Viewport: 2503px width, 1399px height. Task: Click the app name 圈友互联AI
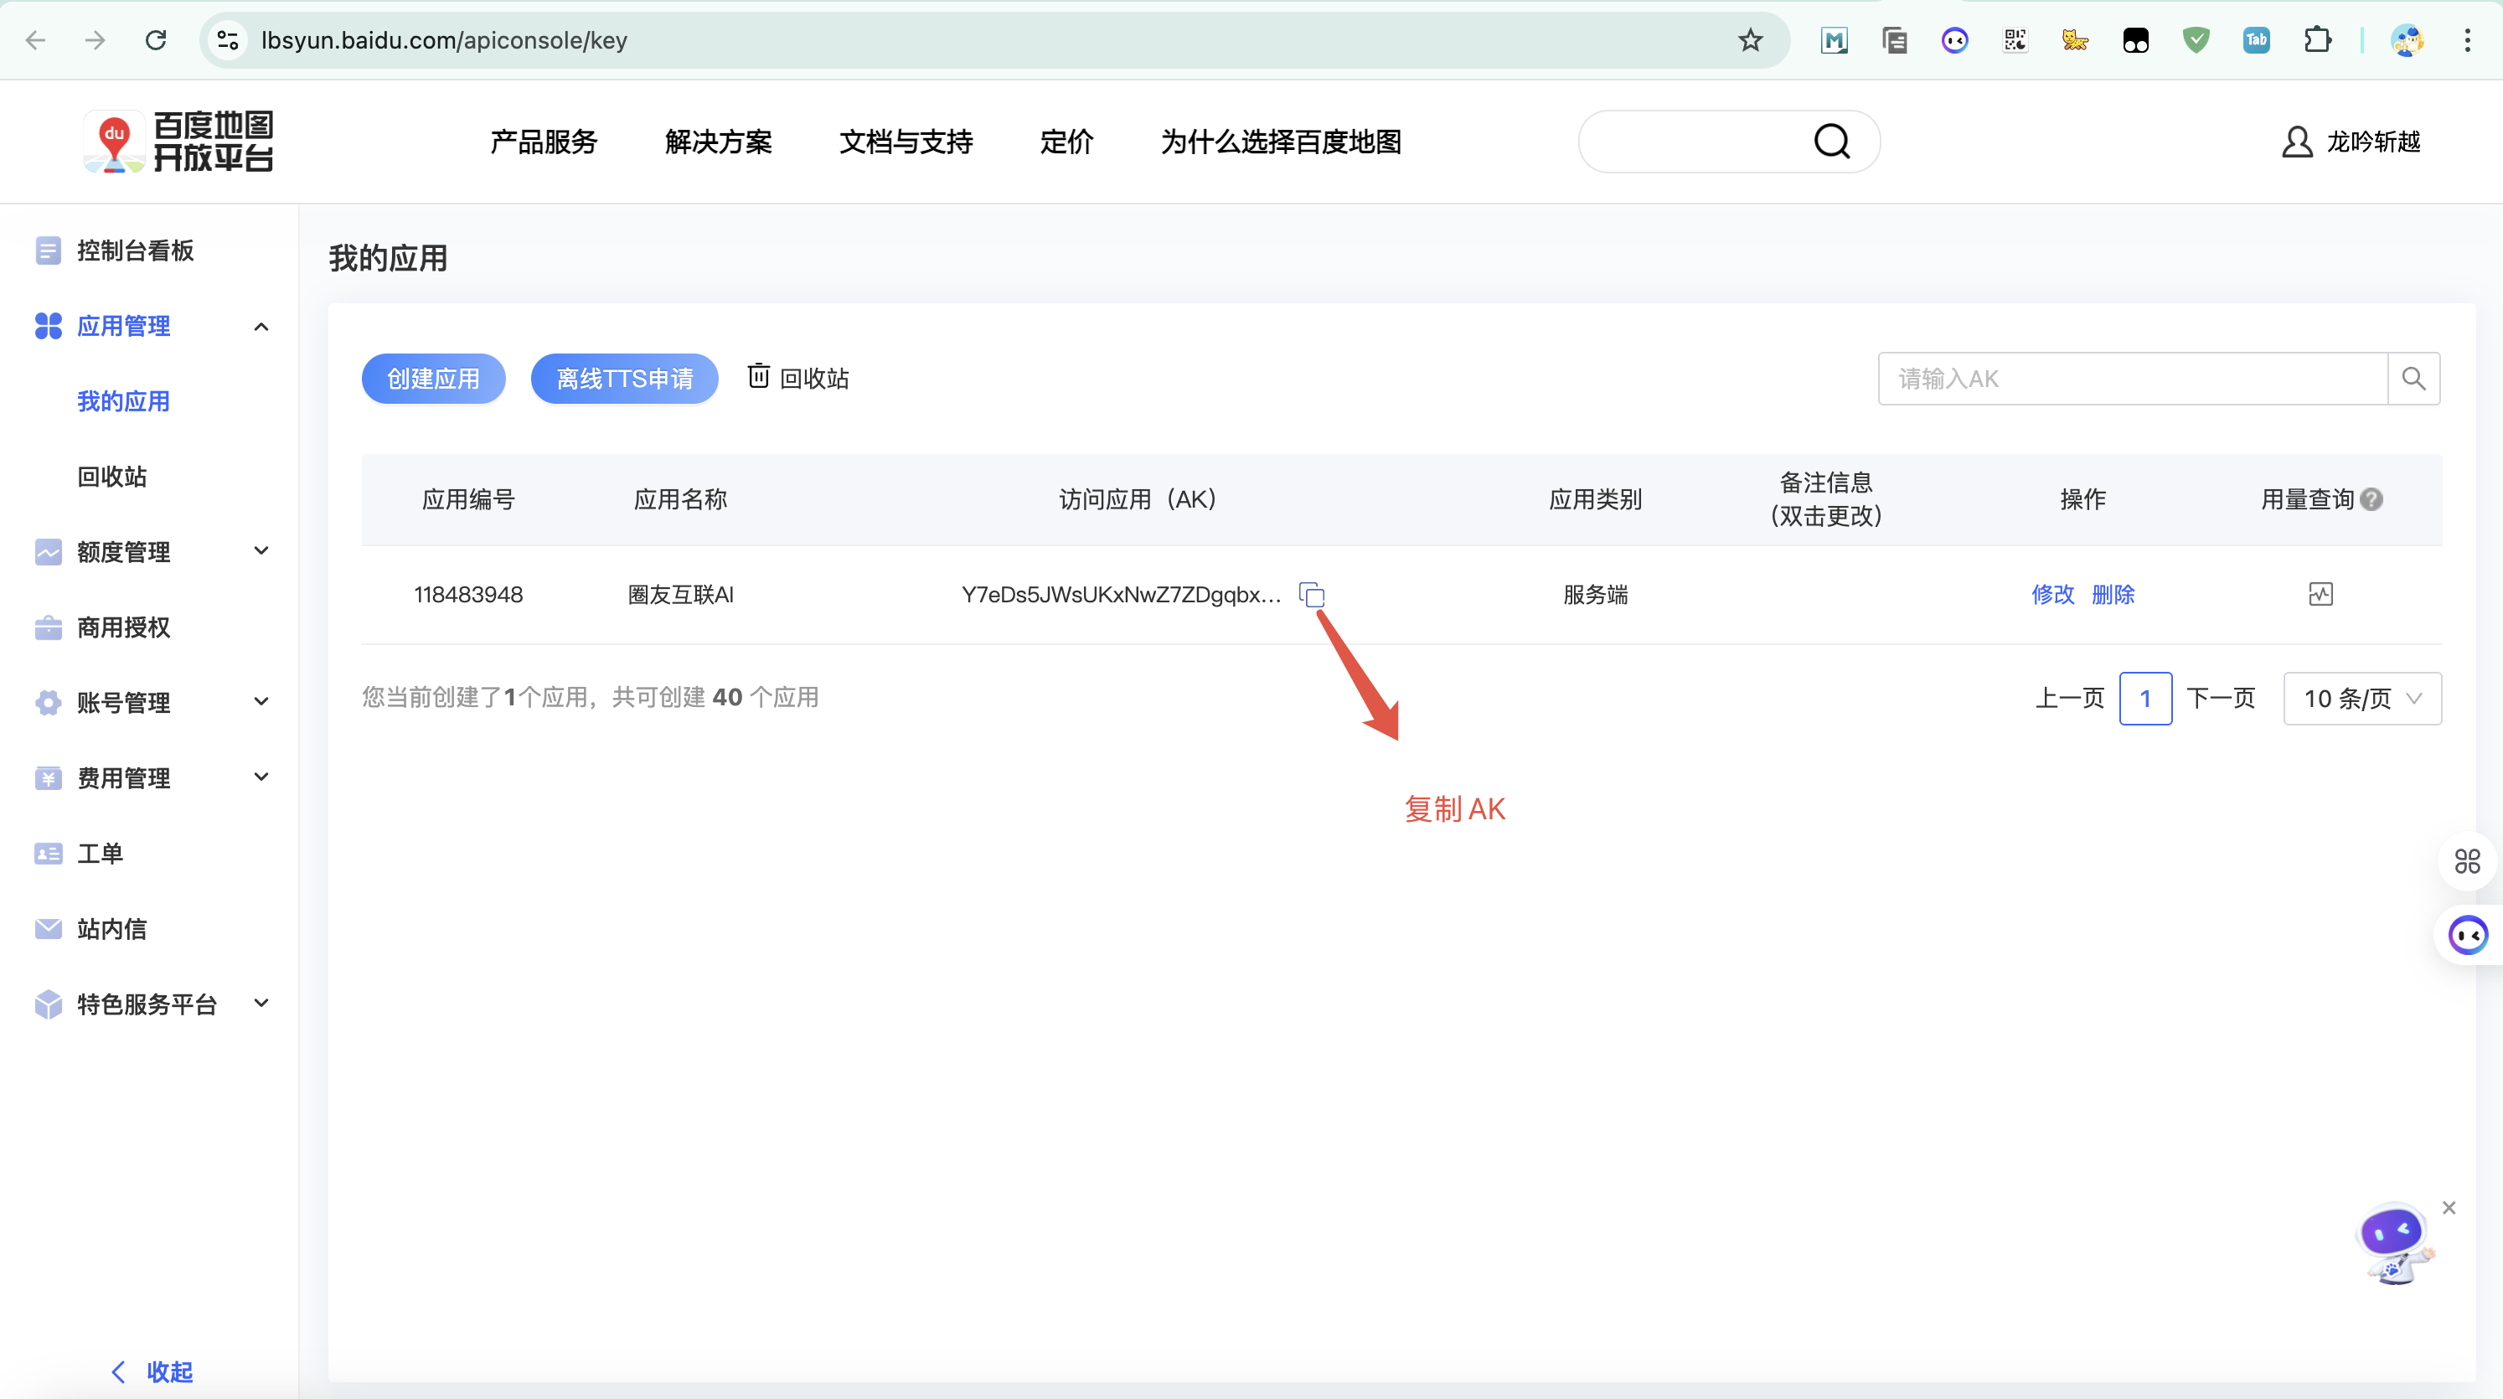pyautogui.click(x=680, y=595)
